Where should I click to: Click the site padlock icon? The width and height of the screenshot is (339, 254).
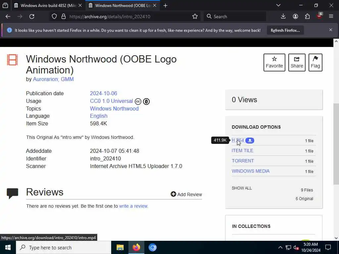[x=64, y=17]
